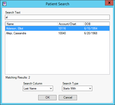Close the Patient Search dialog

(x=109, y=3)
